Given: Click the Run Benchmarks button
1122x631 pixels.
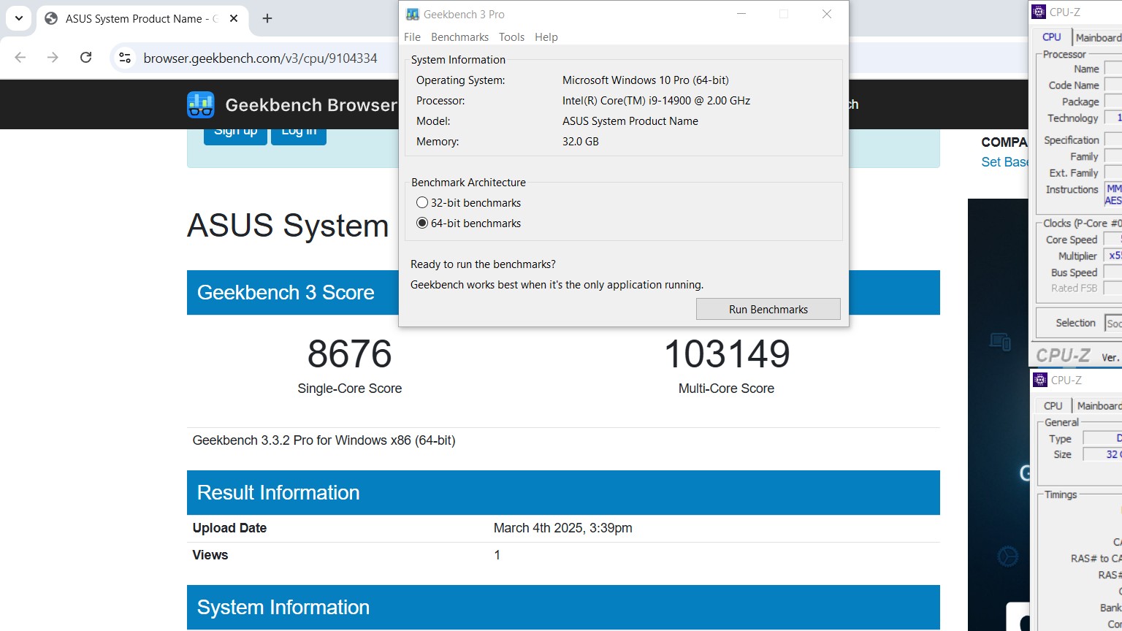Looking at the screenshot, I should 768,309.
